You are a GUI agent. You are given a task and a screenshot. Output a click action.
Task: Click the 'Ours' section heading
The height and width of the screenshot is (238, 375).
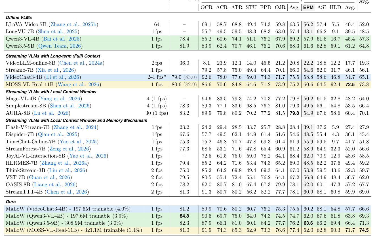click(10, 202)
